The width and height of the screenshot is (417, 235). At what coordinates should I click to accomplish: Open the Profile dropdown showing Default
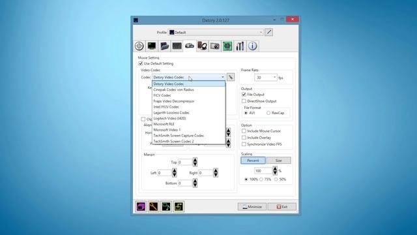pos(216,32)
